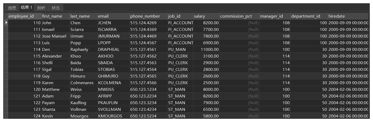
Task: Select the Null commission cell for Kevin
Action: tap(239, 116)
